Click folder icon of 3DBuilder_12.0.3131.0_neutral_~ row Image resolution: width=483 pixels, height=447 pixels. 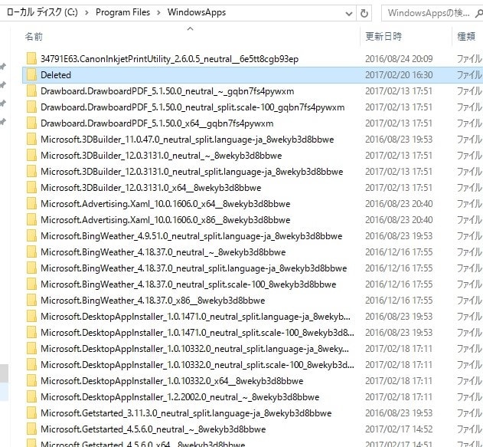tap(31, 155)
